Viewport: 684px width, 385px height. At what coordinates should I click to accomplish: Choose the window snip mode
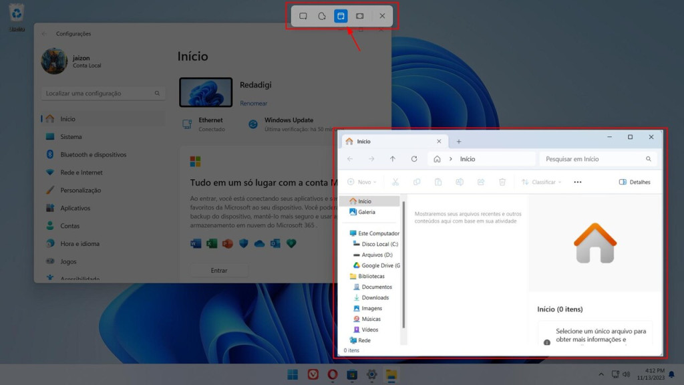pyautogui.click(x=341, y=15)
